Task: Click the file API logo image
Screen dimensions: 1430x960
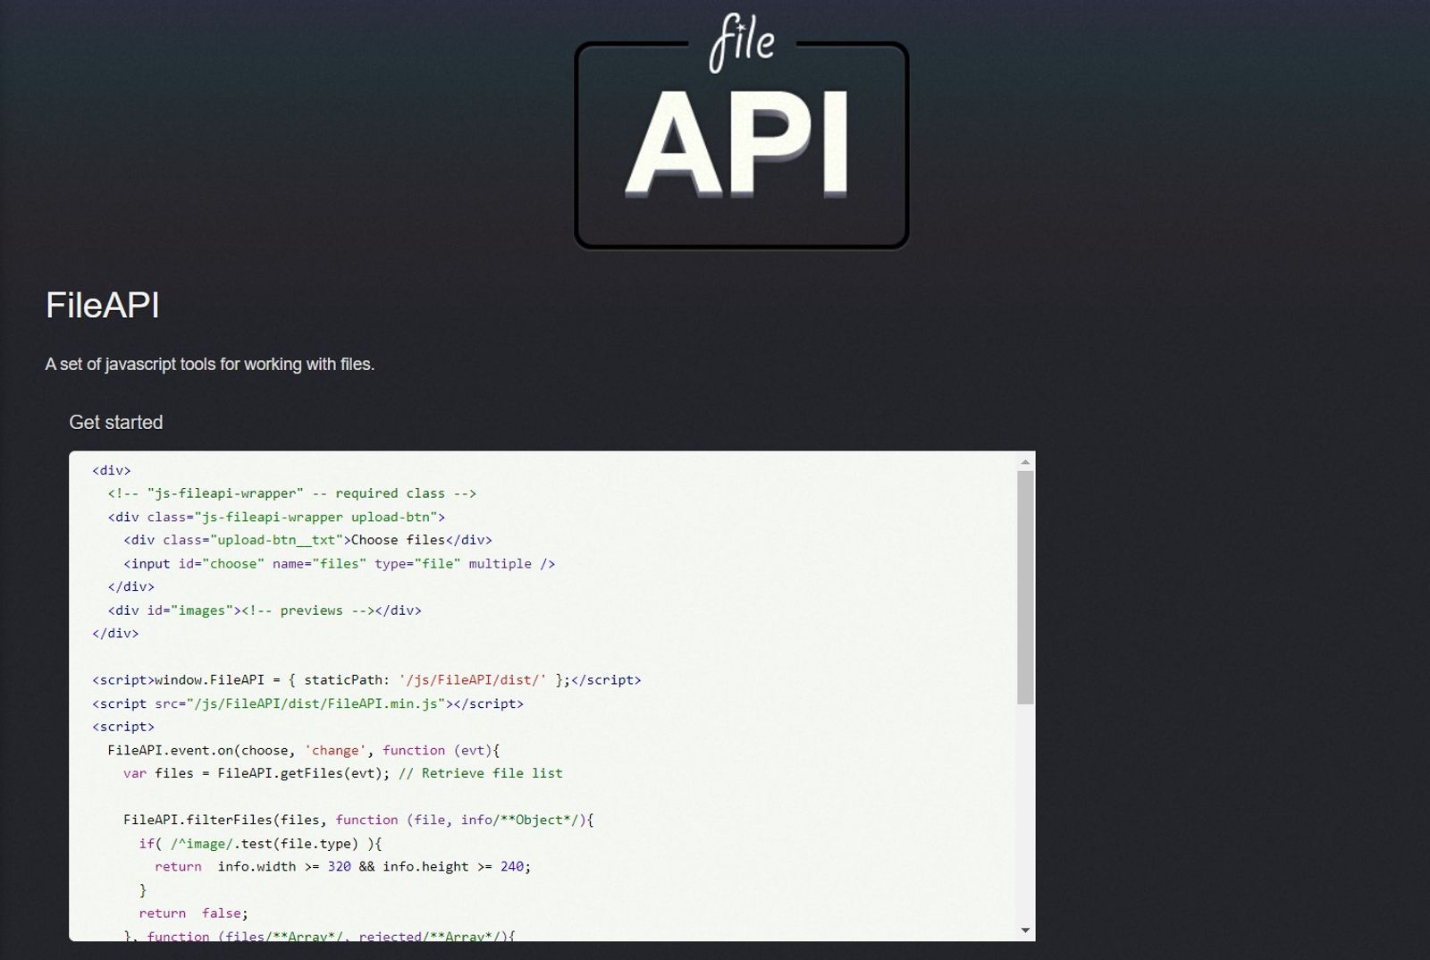Action: [x=741, y=131]
